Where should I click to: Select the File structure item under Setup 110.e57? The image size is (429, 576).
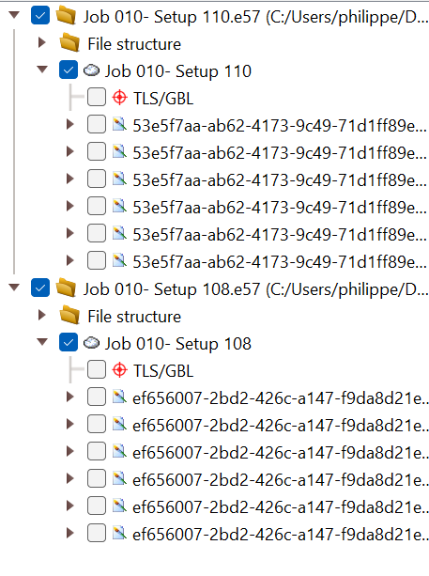point(134,44)
